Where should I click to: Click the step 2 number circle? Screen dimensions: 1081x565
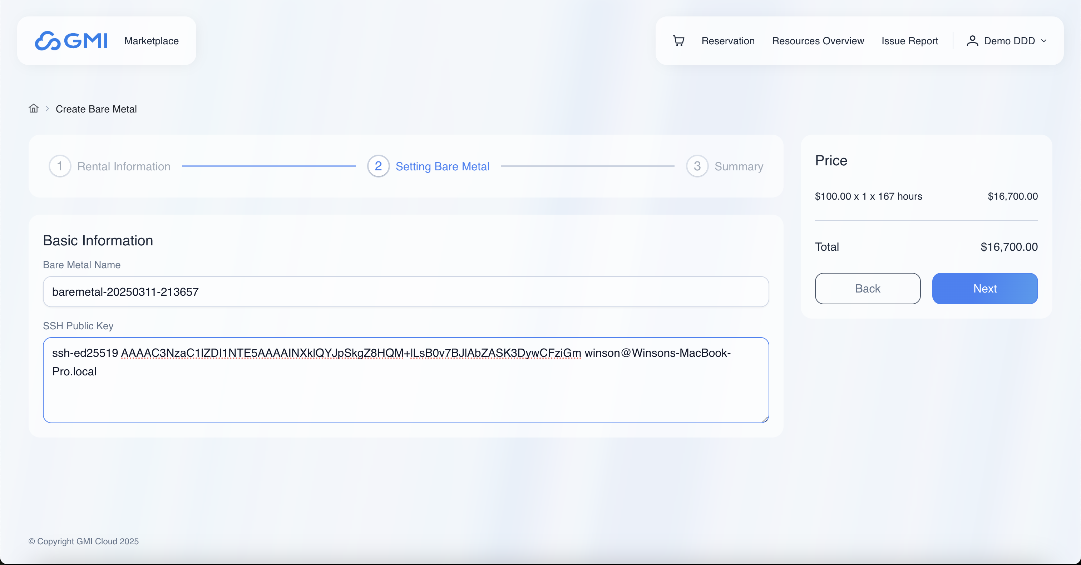378,166
